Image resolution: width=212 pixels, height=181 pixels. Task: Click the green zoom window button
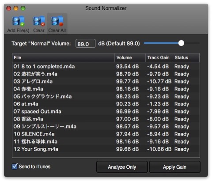(x=23, y=8)
